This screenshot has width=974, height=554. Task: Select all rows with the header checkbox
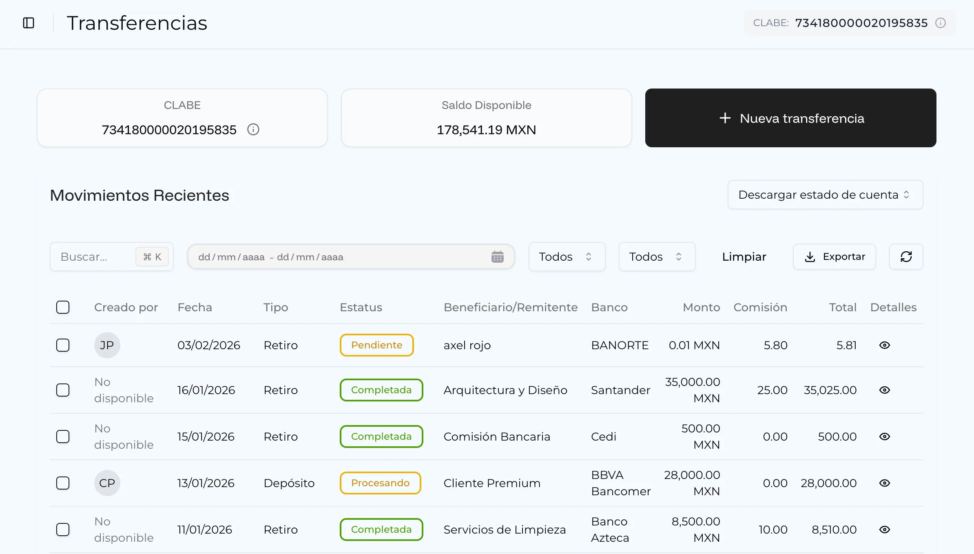click(x=63, y=307)
